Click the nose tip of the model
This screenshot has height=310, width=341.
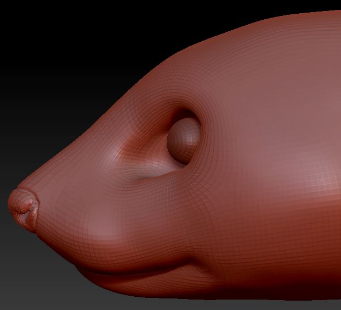[23, 210]
